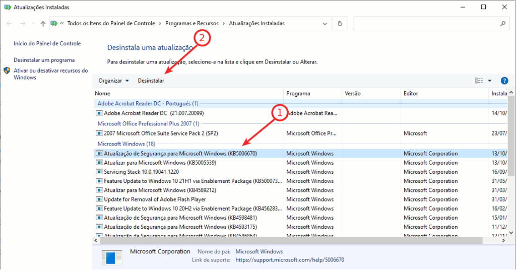This screenshot has width=516, height=270.
Task: Change the view with the view icon
Action: (479, 81)
